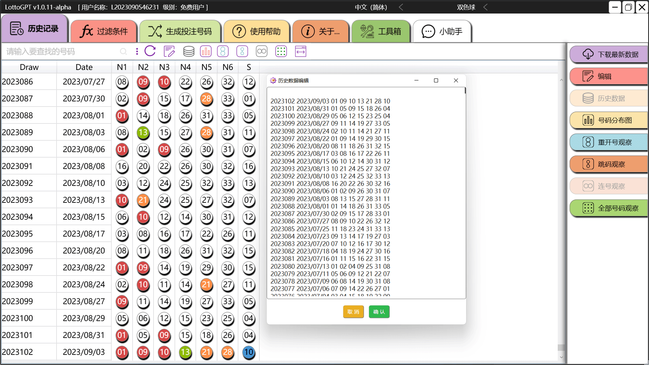Click the database stack toolbar icon
Image resolution: width=649 pixels, height=365 pixels.
(x=189, y=51)
